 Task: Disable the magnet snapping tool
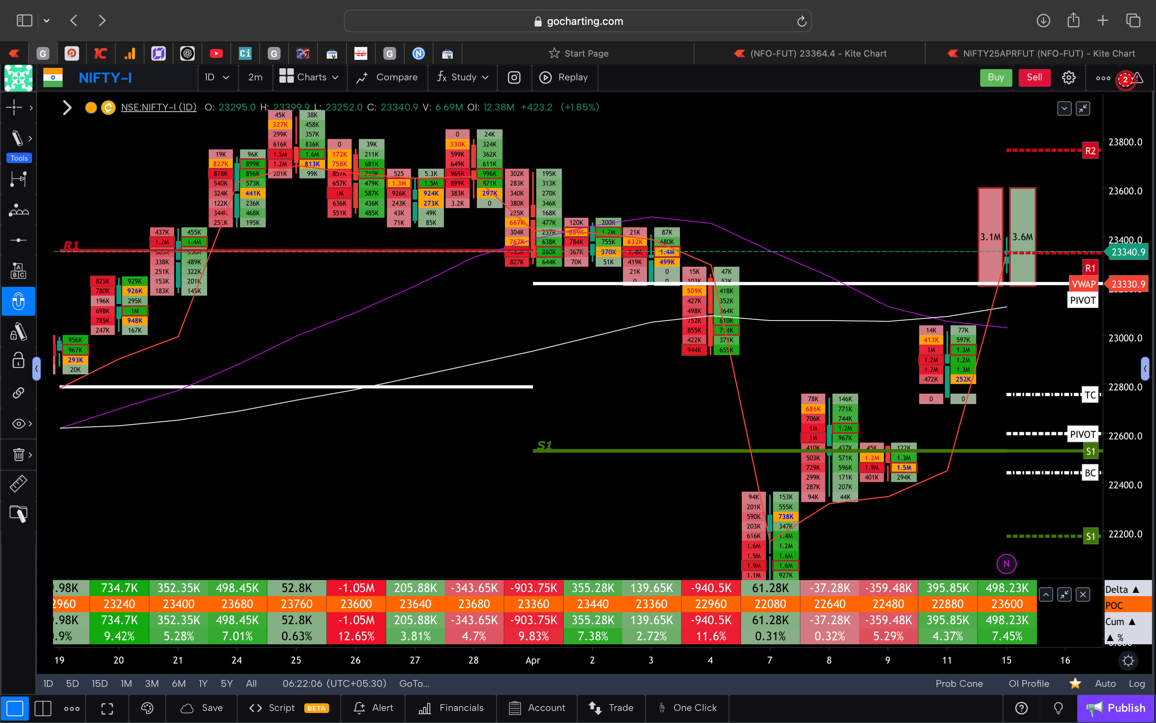tap(18, 301)
